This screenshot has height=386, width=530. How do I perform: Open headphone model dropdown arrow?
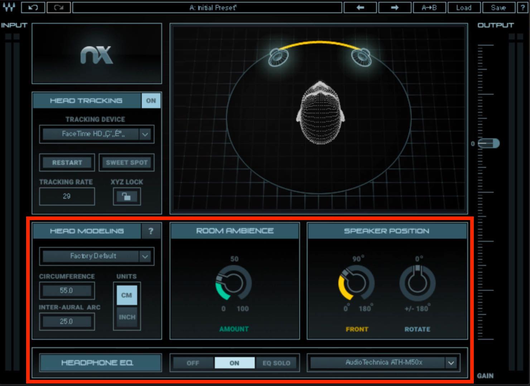click(x=451, y=363)
